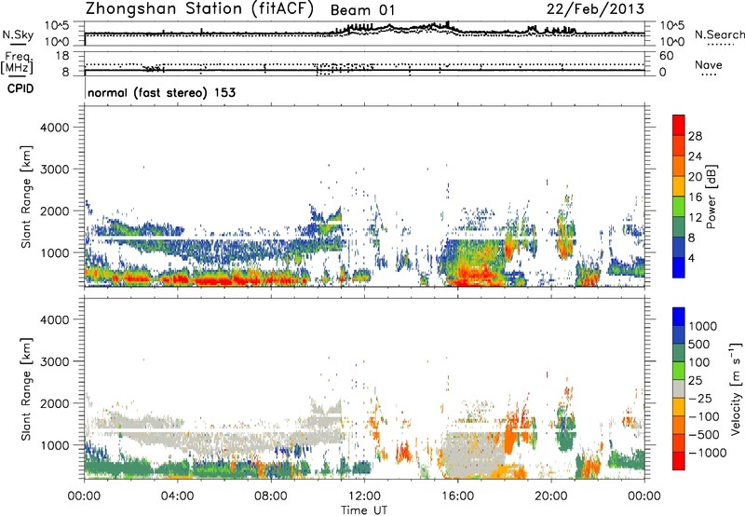Click the "Slant Range [km]" label of power panel
The width and height of the screenshot is (745, 516).
[x=26, y=197]
